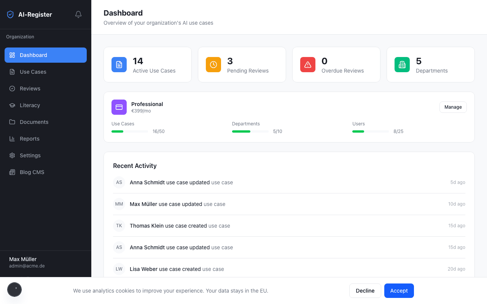Open the Documents section
The image size is (487, 304).
(x=34, y=122)
